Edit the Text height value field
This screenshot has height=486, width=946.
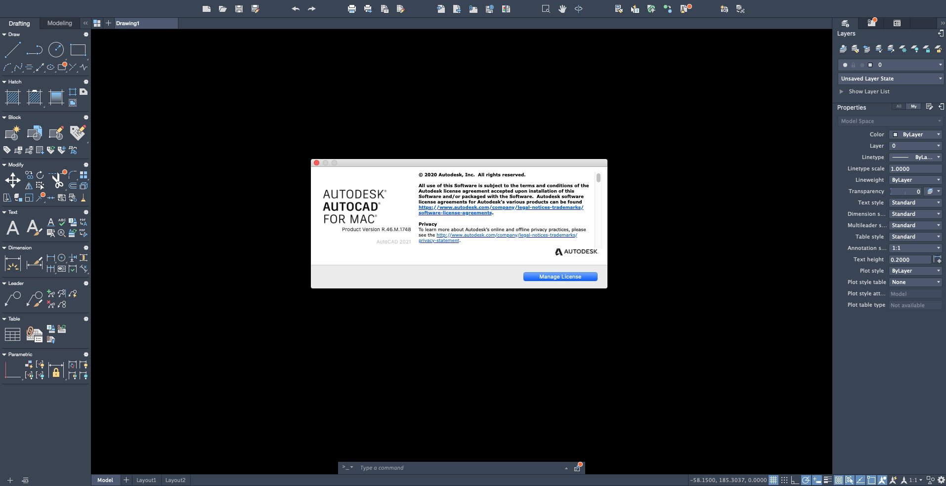click(910, 259)
